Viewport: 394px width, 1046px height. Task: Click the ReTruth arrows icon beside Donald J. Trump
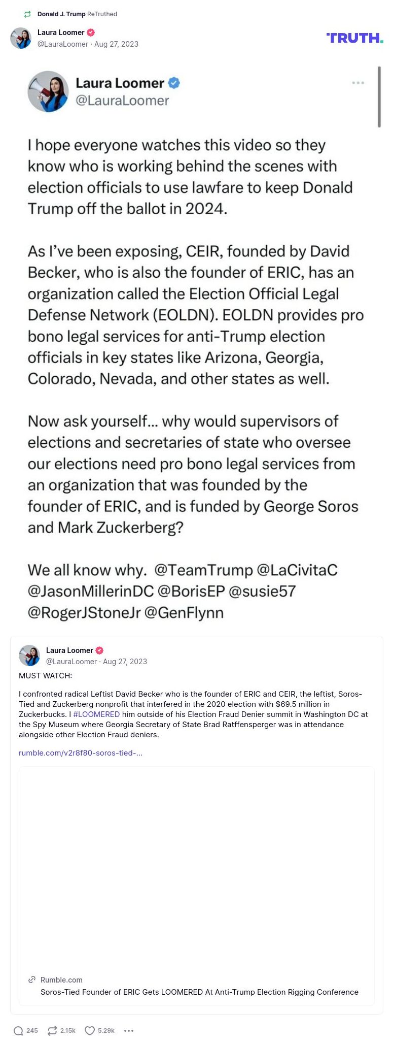26,14
